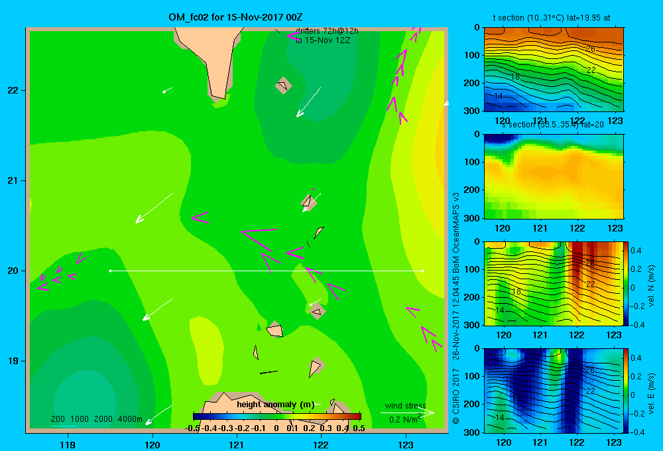
Task: Click the 'wind stress' legend label
Action: (x=405, y=405)
